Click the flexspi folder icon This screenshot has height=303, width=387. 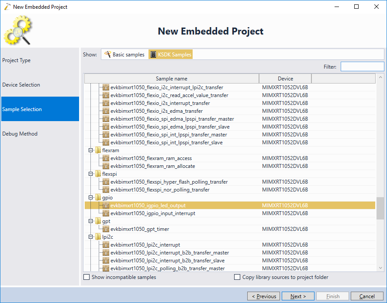coord(98,174)
